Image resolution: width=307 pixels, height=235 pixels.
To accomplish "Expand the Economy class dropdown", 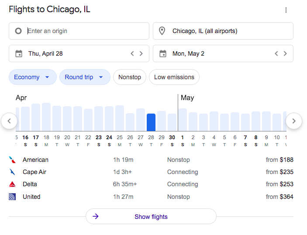I will point(32,77).
